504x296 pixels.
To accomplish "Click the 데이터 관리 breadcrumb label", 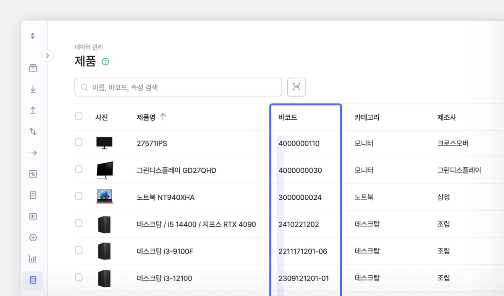I will [89, 47].
